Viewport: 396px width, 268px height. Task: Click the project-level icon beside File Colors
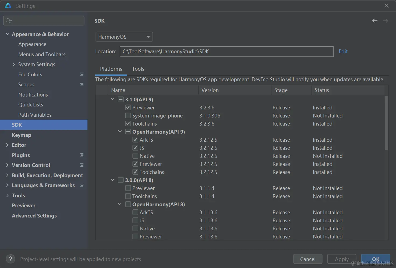pyautogui.click(x=82, y=74)
